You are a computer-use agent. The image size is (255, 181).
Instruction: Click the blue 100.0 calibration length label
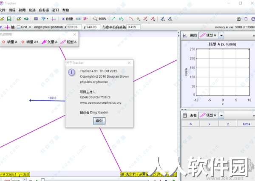[x=52, y=98]
